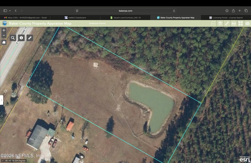The image size is (251, 163).
Task: Open the legend list widget
Action: coord(213,24)
